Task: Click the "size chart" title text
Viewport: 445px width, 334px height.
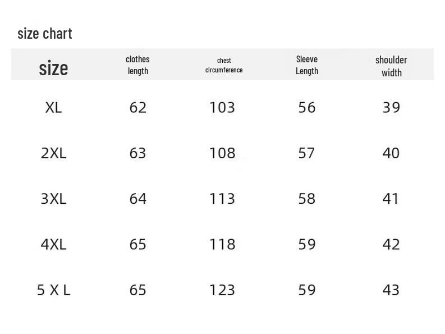Action: [45, 34]
